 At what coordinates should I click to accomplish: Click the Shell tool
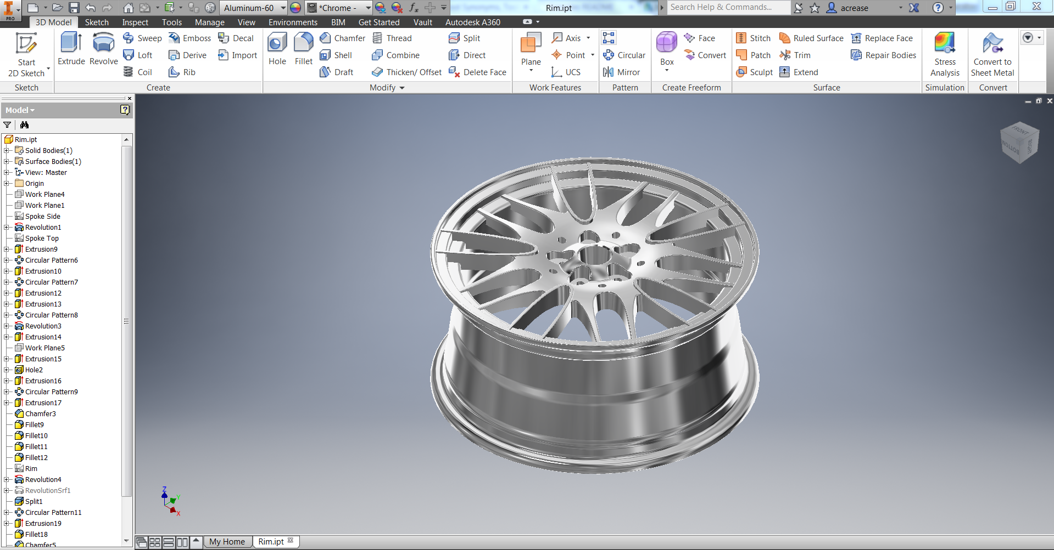point(337,55)
